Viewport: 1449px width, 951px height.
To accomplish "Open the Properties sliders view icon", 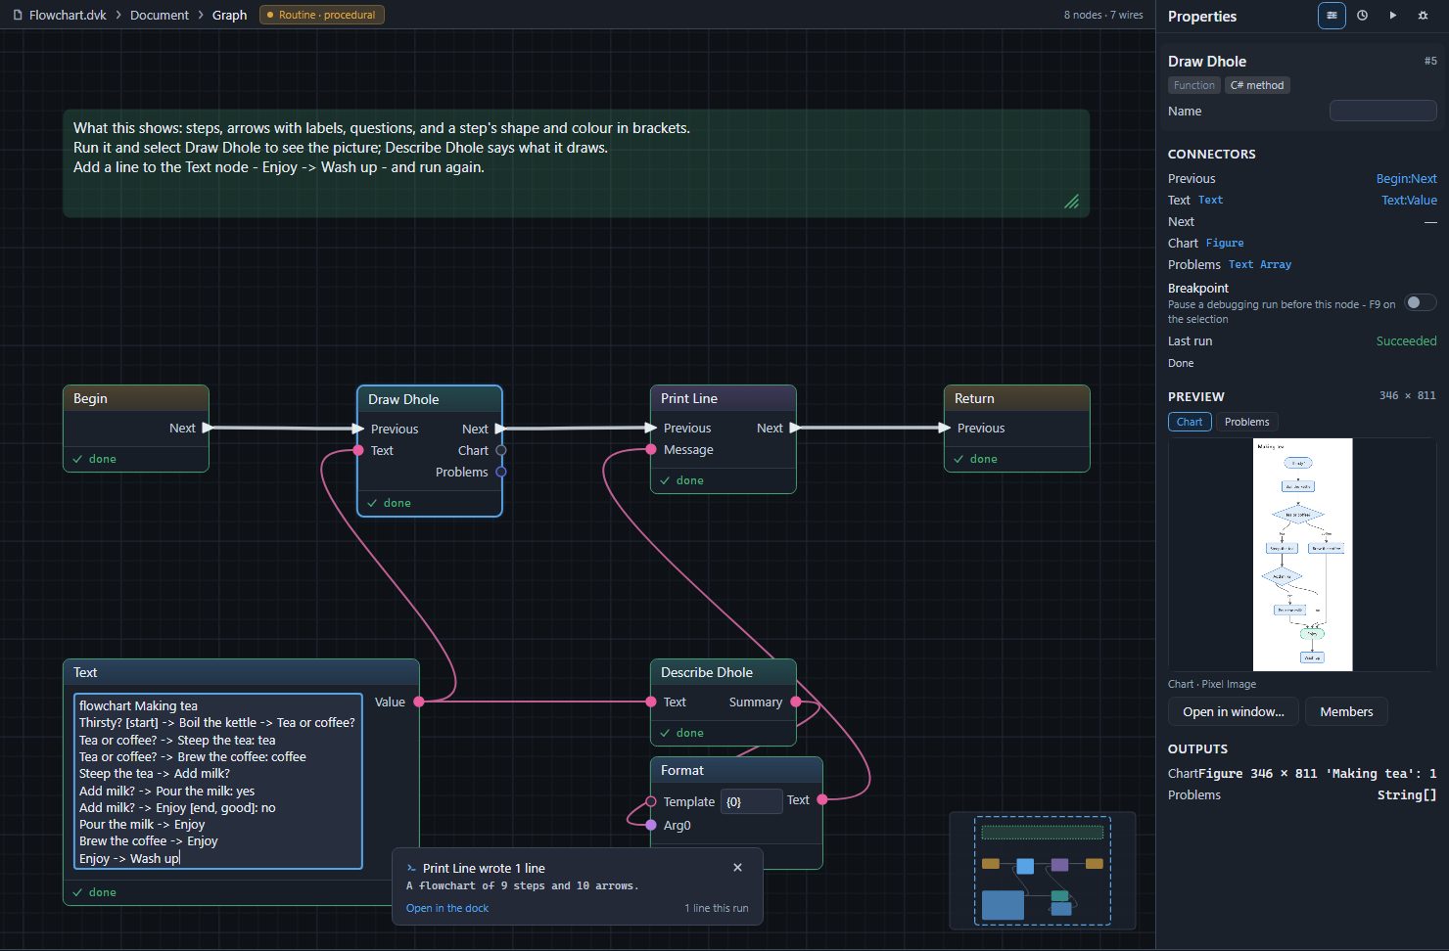I will [1332, 16].
